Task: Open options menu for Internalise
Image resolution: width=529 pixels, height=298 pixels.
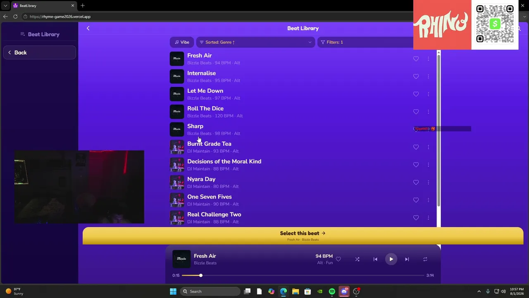Action: [428, 77]
